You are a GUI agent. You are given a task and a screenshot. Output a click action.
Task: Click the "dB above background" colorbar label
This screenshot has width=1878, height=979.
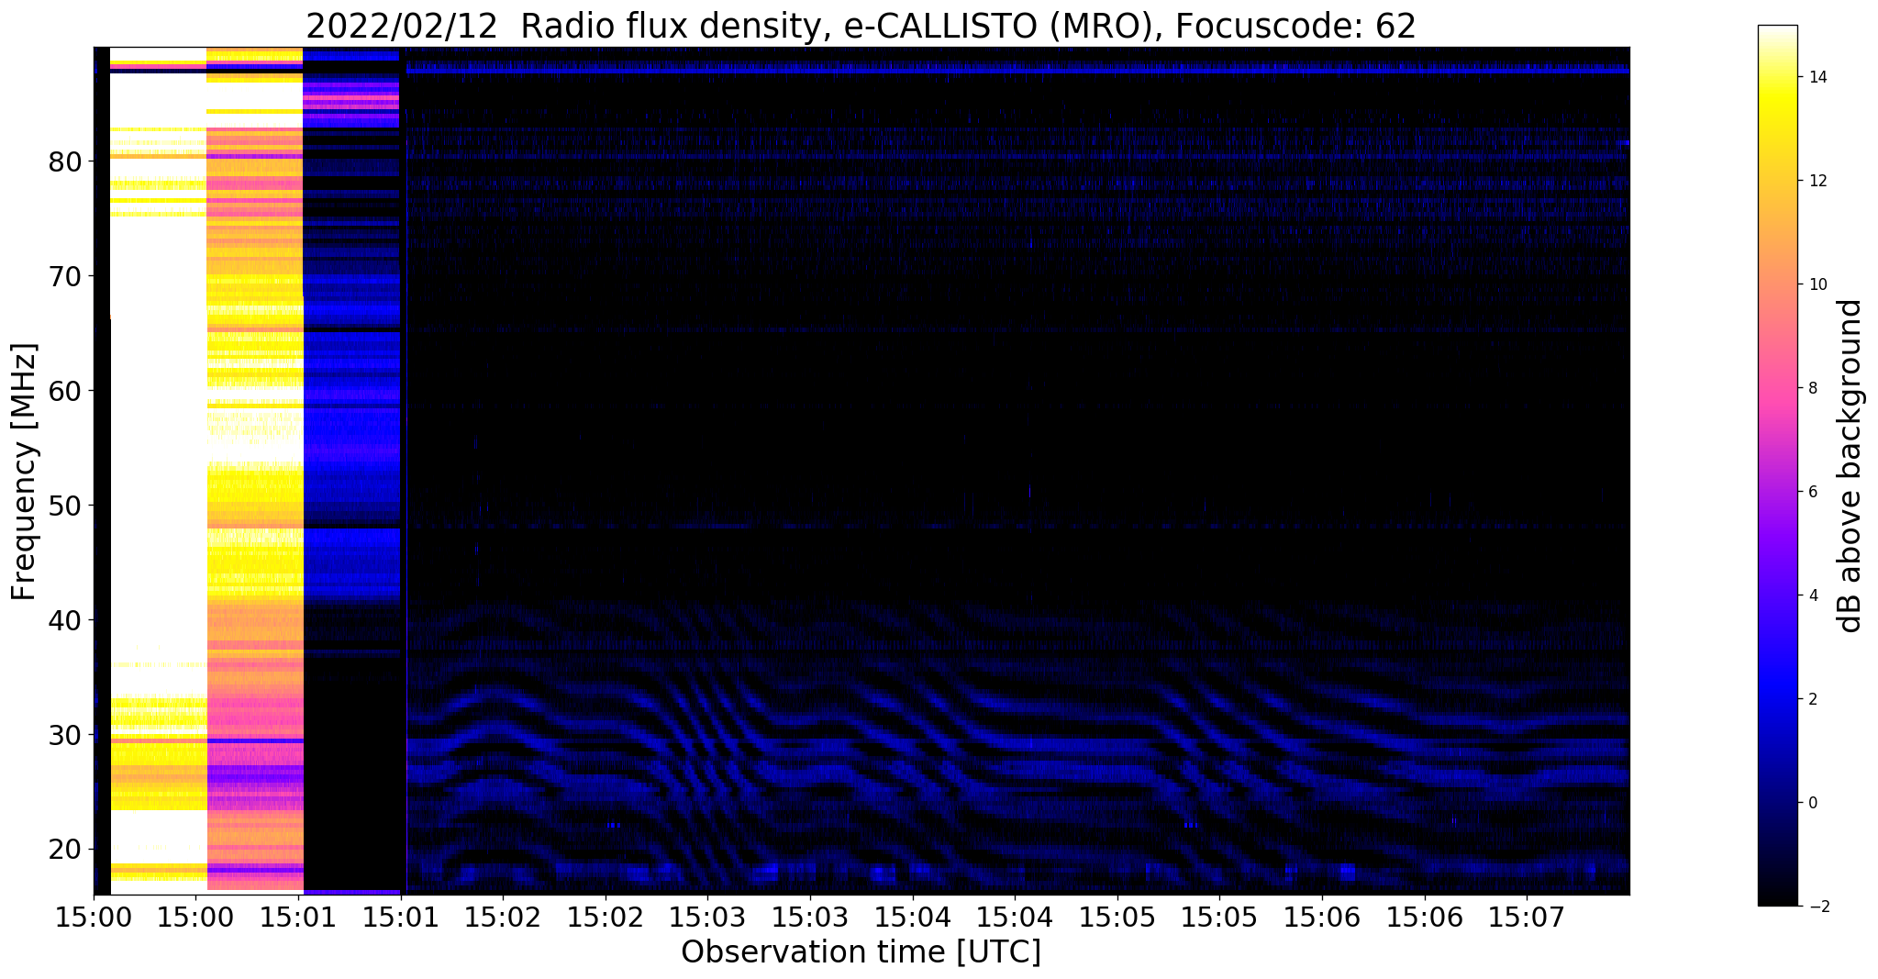tap(1850, 465)
